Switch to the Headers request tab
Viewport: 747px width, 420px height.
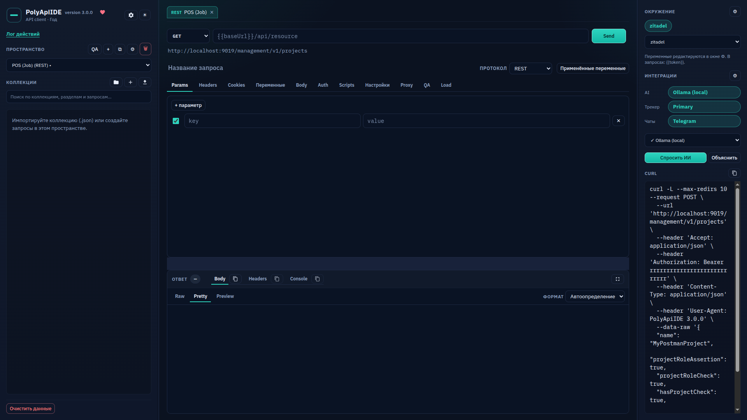[208, 85]
